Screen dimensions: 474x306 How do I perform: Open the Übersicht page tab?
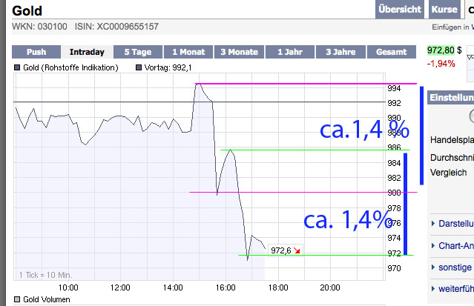point(400,10)
